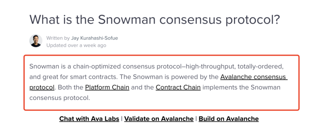312x137 pixels.
Task: Open the Validate on Avalanche link
Action: [x=159, y=119]
